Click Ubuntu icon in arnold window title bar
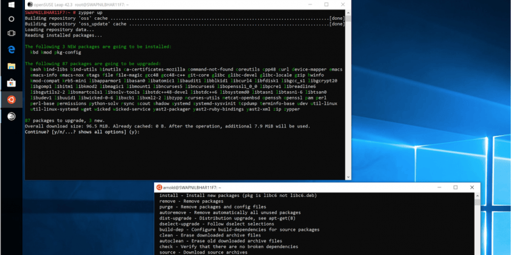Image resolution: width=511 pixels, height=255 pixels. [x=159, y=187]
